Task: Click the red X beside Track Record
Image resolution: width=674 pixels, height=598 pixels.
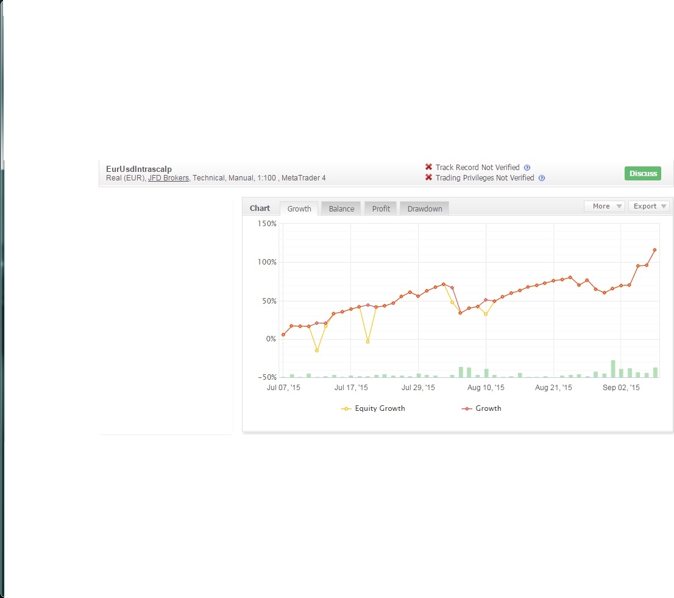Action: coord(428,167)
